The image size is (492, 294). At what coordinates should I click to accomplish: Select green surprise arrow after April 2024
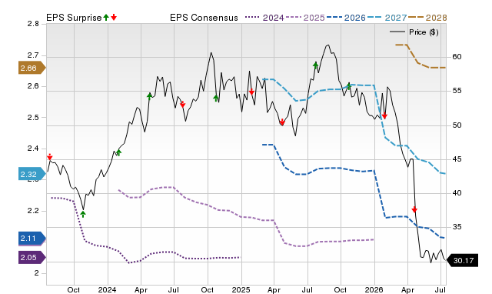150,95
